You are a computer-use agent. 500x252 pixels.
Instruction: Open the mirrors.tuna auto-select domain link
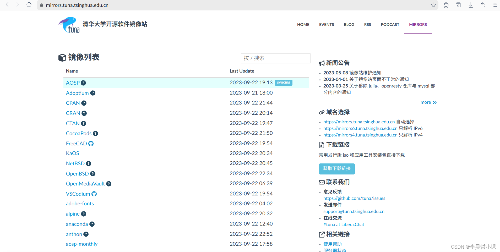359,122
